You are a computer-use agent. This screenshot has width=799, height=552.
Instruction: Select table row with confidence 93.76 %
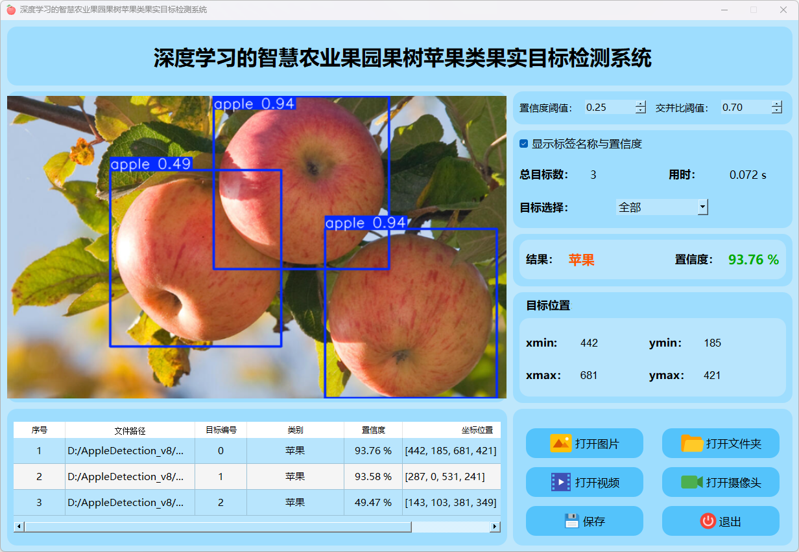(x=257, y=450)
